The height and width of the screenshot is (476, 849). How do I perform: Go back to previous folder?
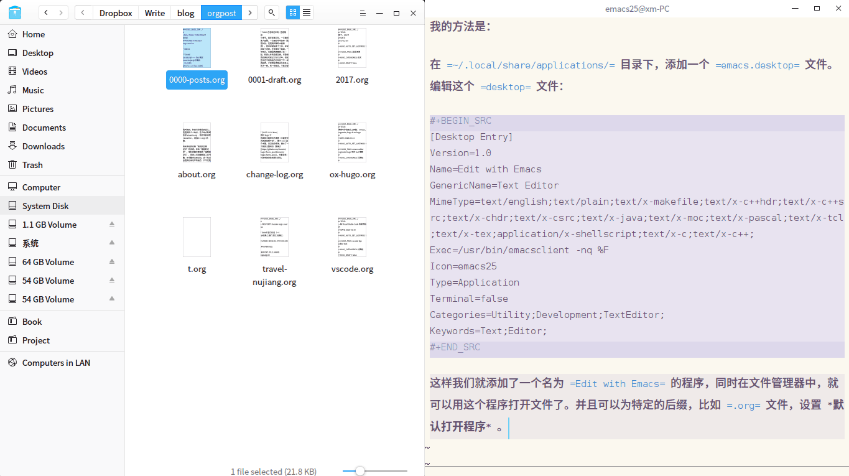46,12
